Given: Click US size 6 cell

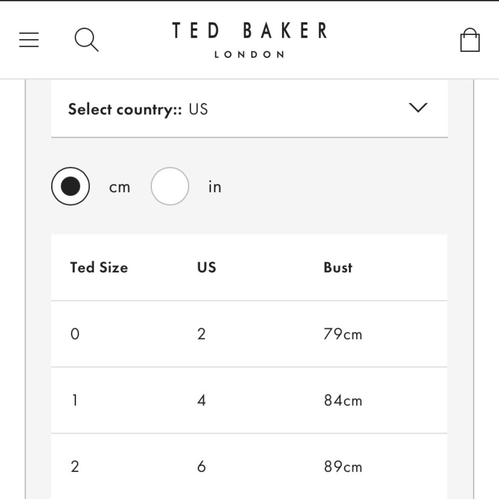Looking at the screenshot, I should point(202,467).
